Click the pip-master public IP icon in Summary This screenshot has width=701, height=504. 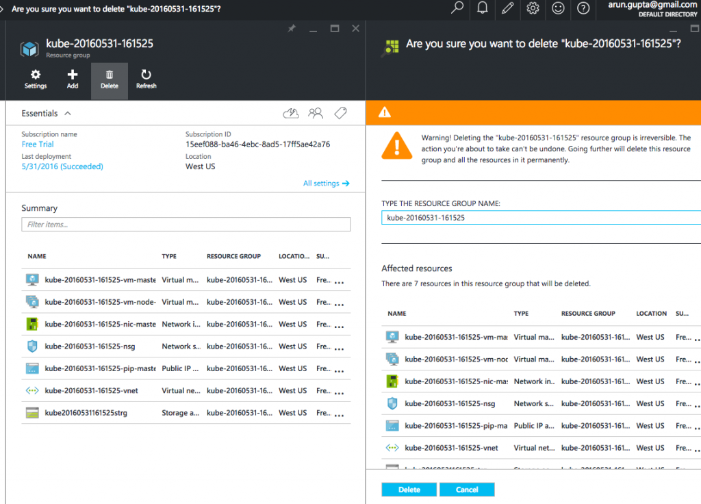[x=32, y=368]
